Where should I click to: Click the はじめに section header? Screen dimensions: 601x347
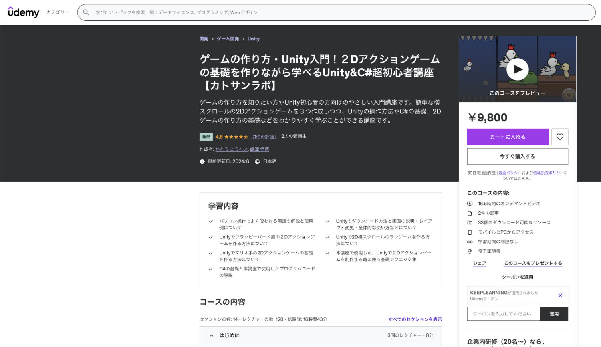click(321, 335)
